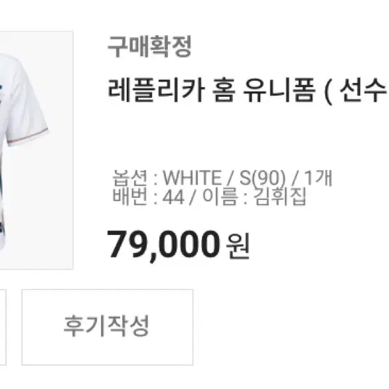Click the back number 44

[x=173, y=197]
